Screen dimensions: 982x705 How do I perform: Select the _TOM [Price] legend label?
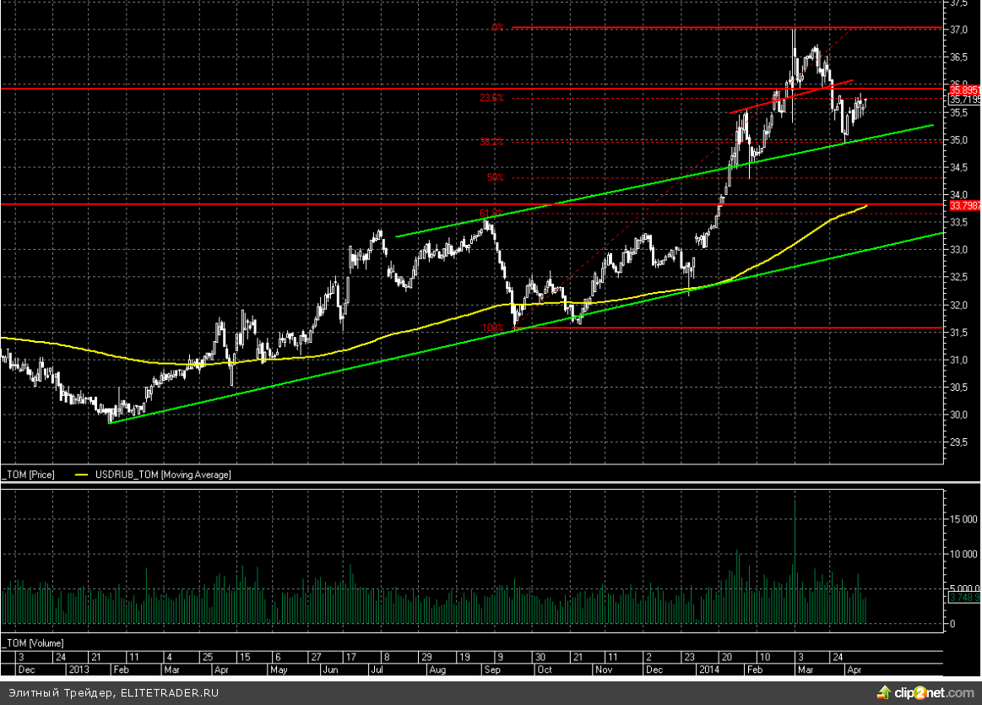(28, 475)
